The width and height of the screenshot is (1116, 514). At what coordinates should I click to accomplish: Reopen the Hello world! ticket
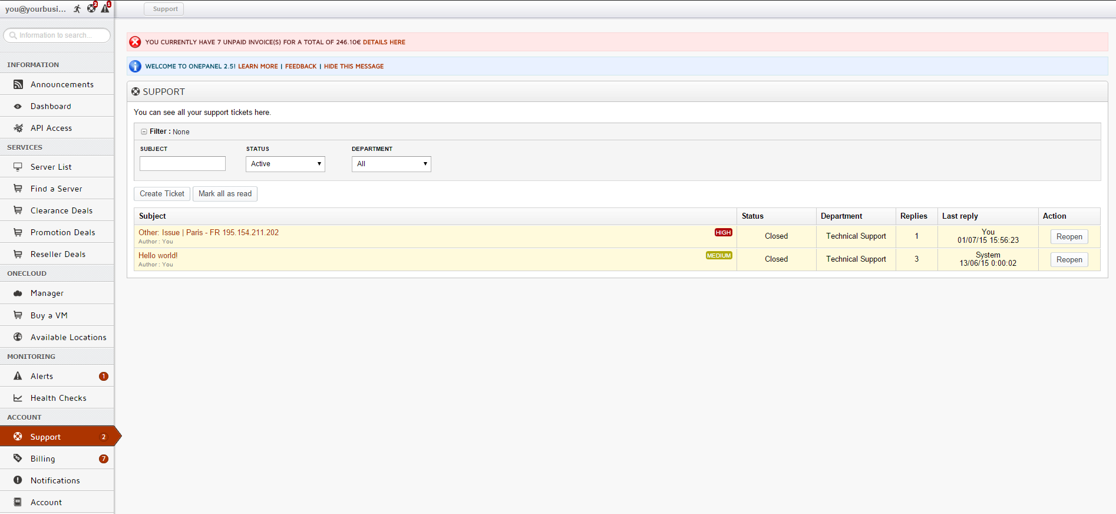1069,259
